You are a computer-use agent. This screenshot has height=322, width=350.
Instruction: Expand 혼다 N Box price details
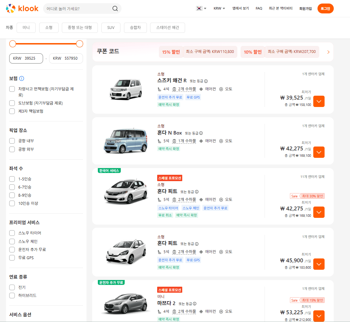(319, 152)
